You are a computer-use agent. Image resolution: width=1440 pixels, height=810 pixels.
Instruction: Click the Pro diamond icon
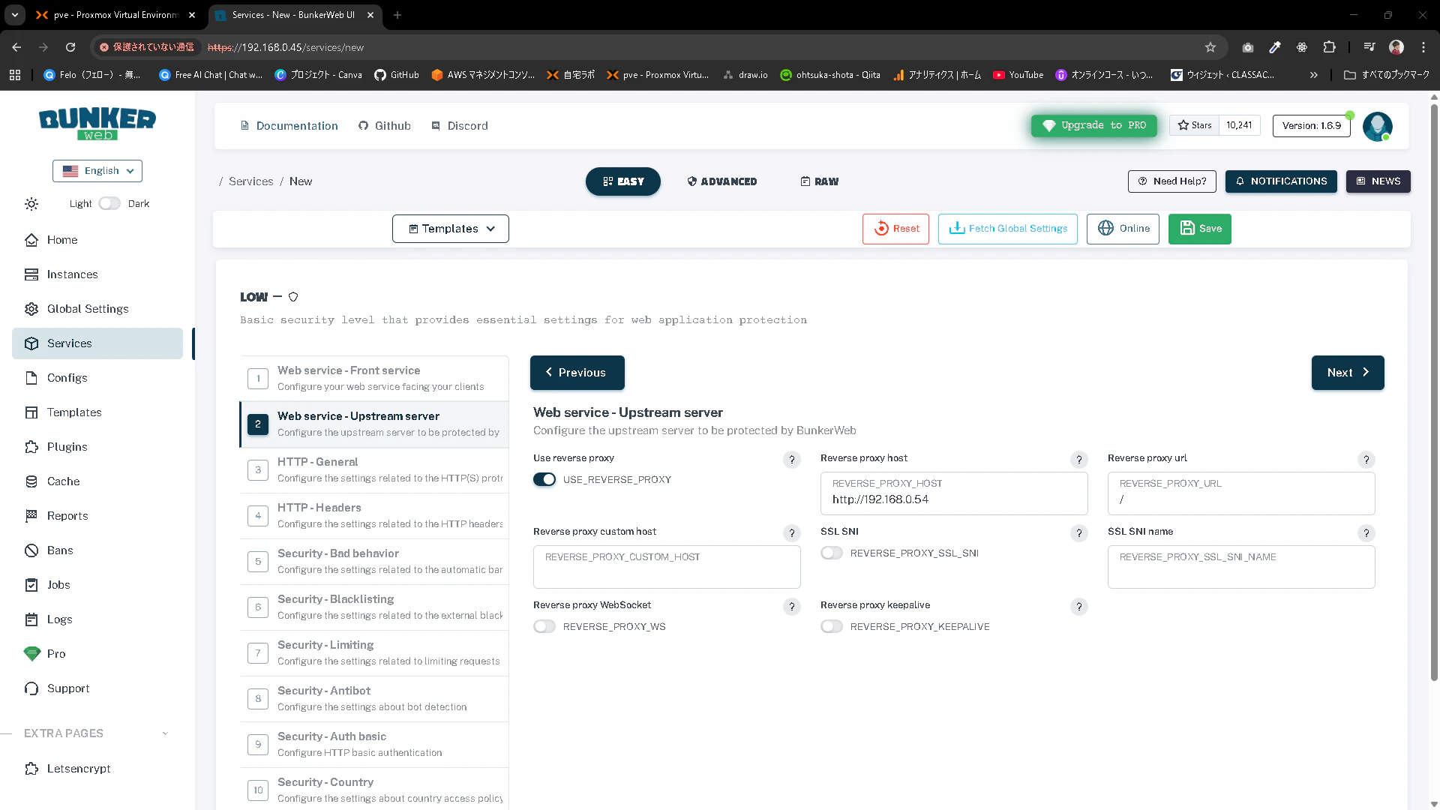(31, 654)
